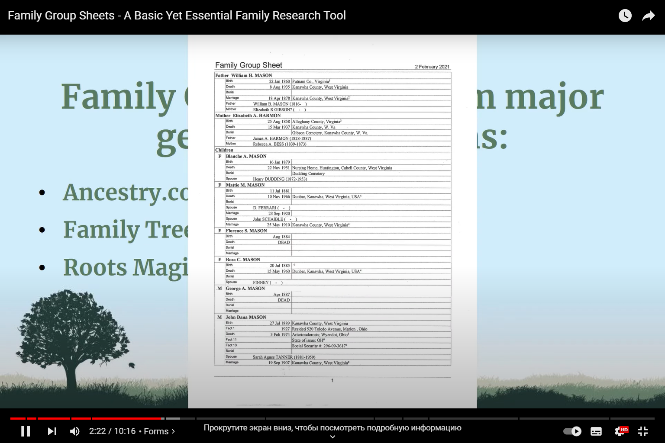This screenshot has height=443, width=665.
Task: Save the video to Watch Later
Action: pyautogui.click(x=625, y=15)
